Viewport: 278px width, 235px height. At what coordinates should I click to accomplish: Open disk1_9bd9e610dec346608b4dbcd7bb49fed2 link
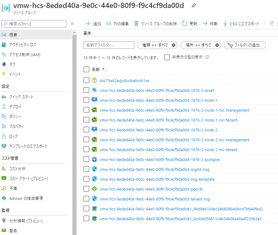(x=181, y=209)
